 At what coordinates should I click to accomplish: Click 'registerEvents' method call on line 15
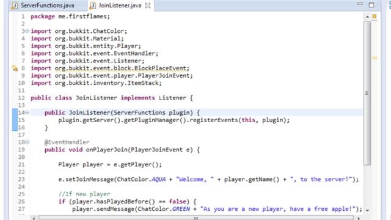point(214,120)
